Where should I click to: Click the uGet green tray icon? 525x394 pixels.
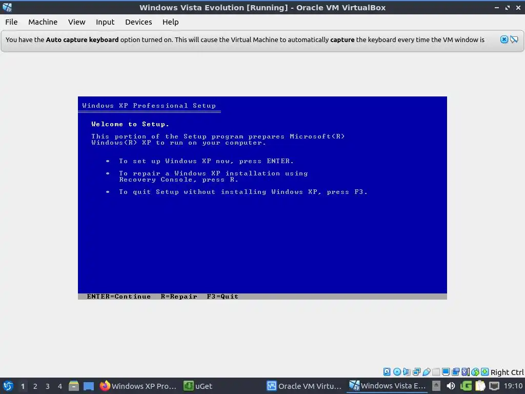[466, 386]
